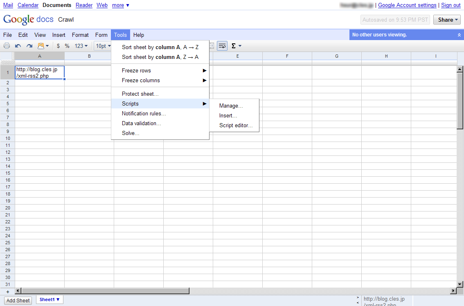Click Protect sheet... menu entry
The height and width of the screenshot is (306, 464).
click(140, 94)
